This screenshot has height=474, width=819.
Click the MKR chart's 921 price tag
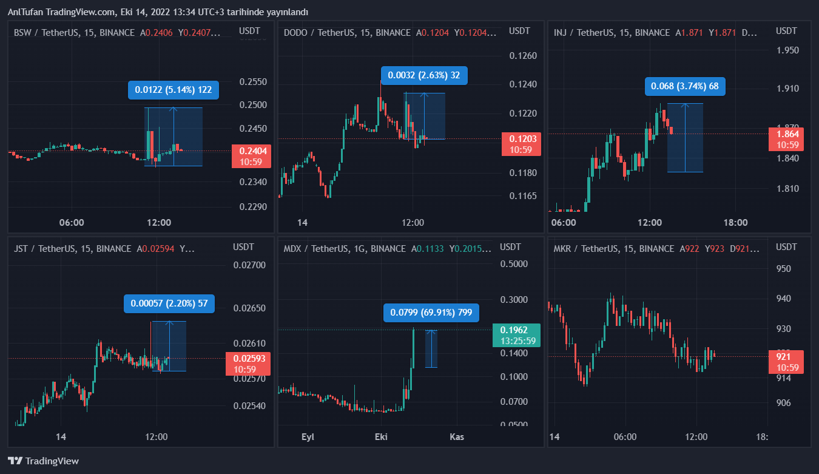point(786,362)
